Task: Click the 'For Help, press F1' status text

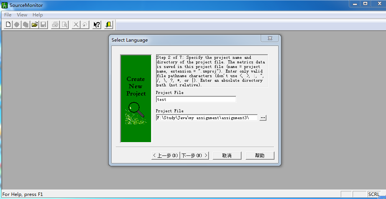Action: (23, 194)
